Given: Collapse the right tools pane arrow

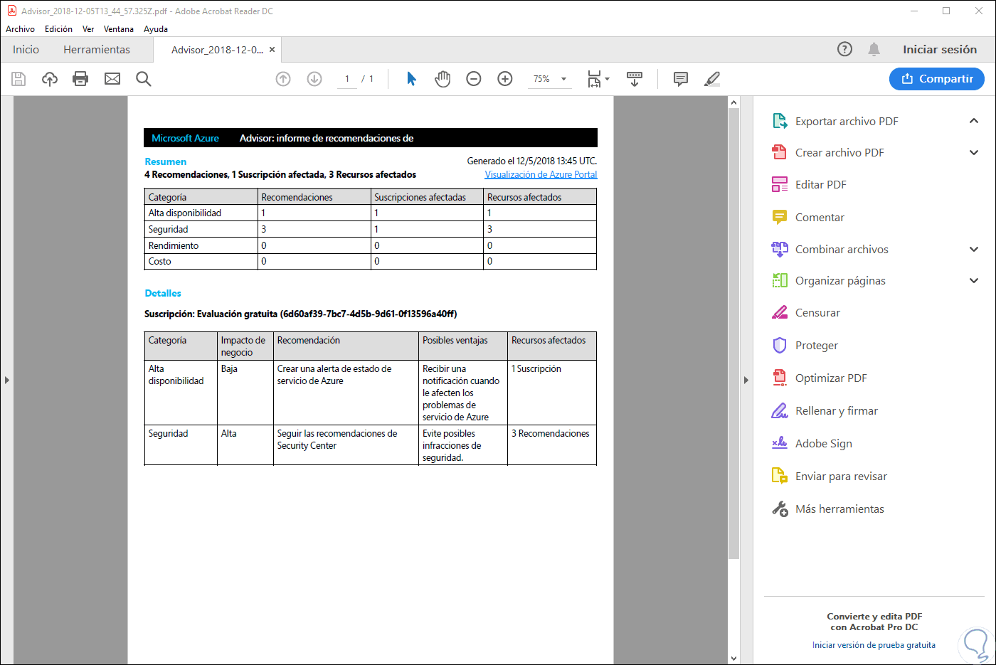Looking at the screenshot, I should point(746,380).
